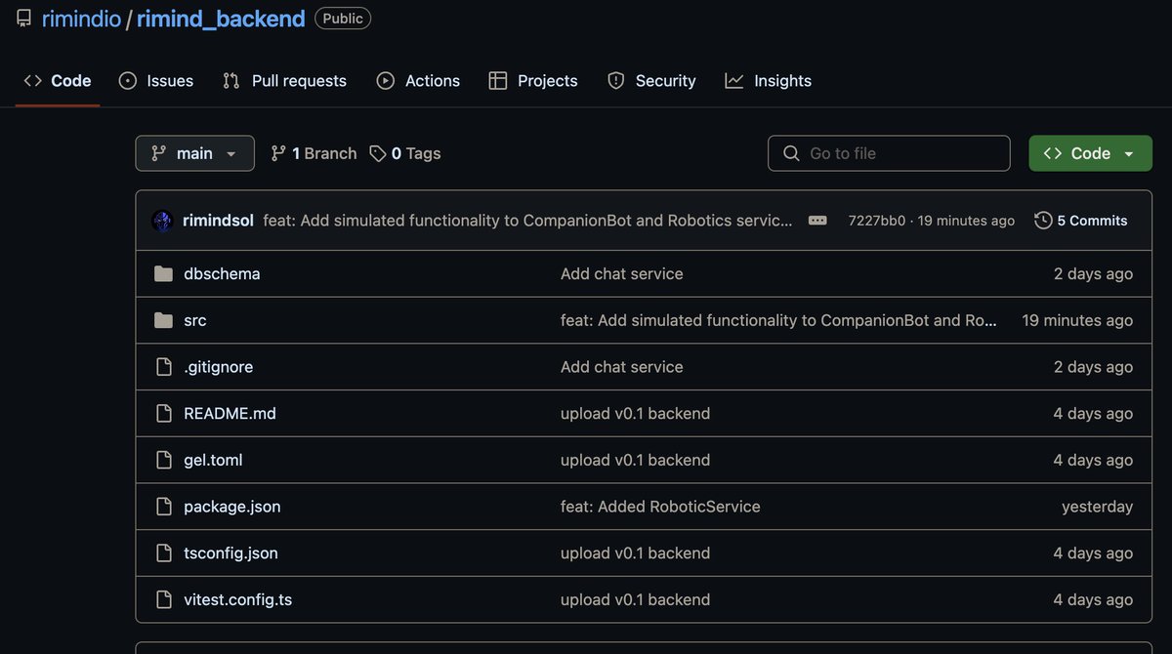The image size is (1172, 654).
Task: Open the Issues tab
Action: 156,81
